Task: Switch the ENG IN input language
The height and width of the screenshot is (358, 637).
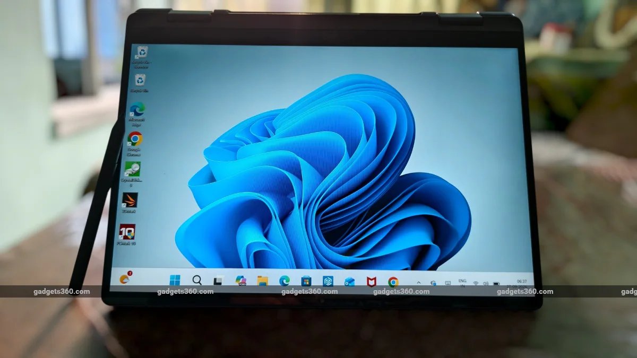Action: (462, 283)
